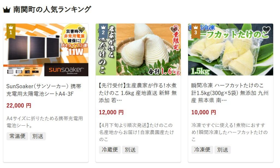
Task: Favorite the SunSoaker solar sheet with heart icon
Action: point(81,30)
